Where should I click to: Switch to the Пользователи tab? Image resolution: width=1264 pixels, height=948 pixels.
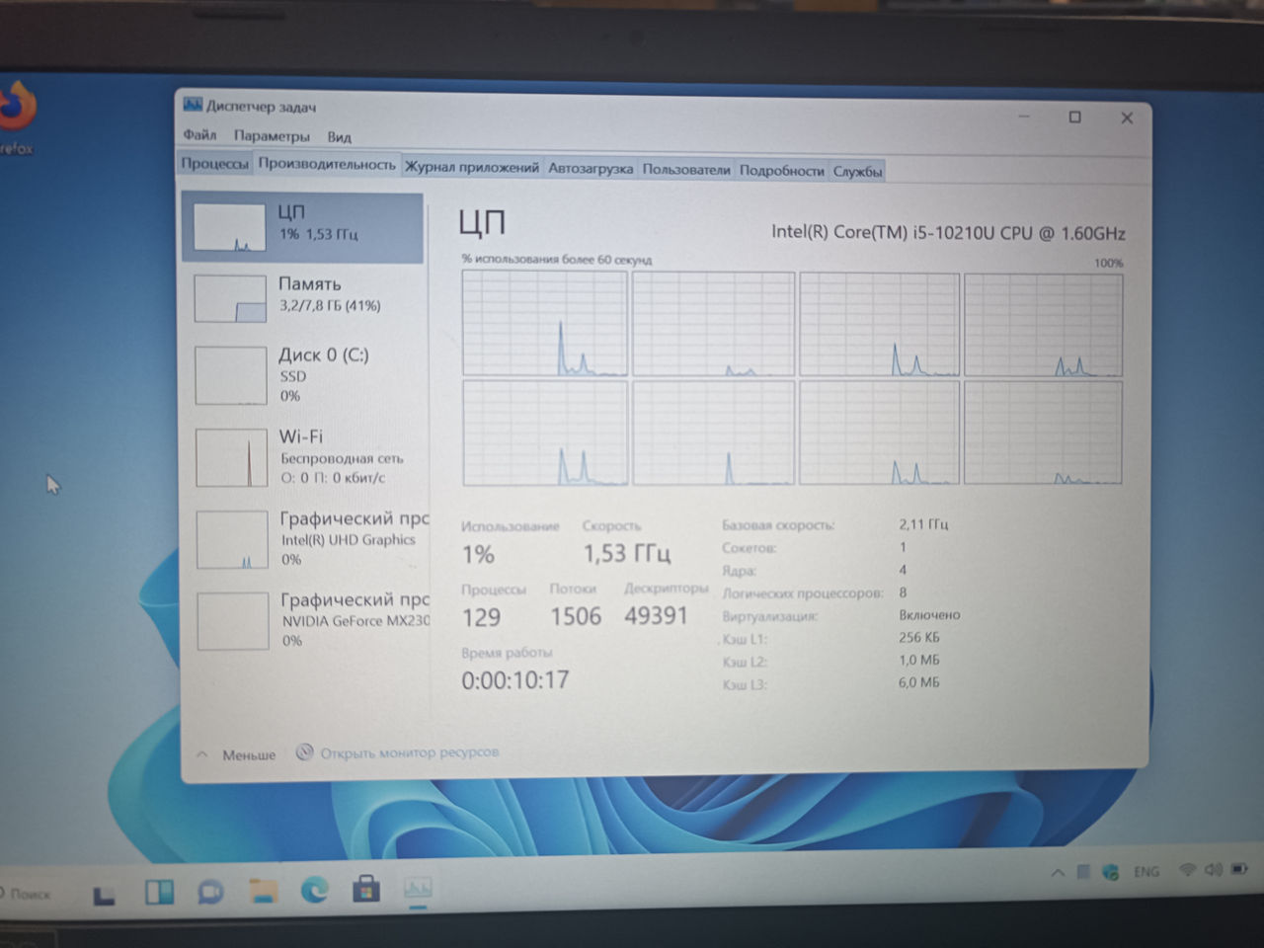(x=686, y=169)
